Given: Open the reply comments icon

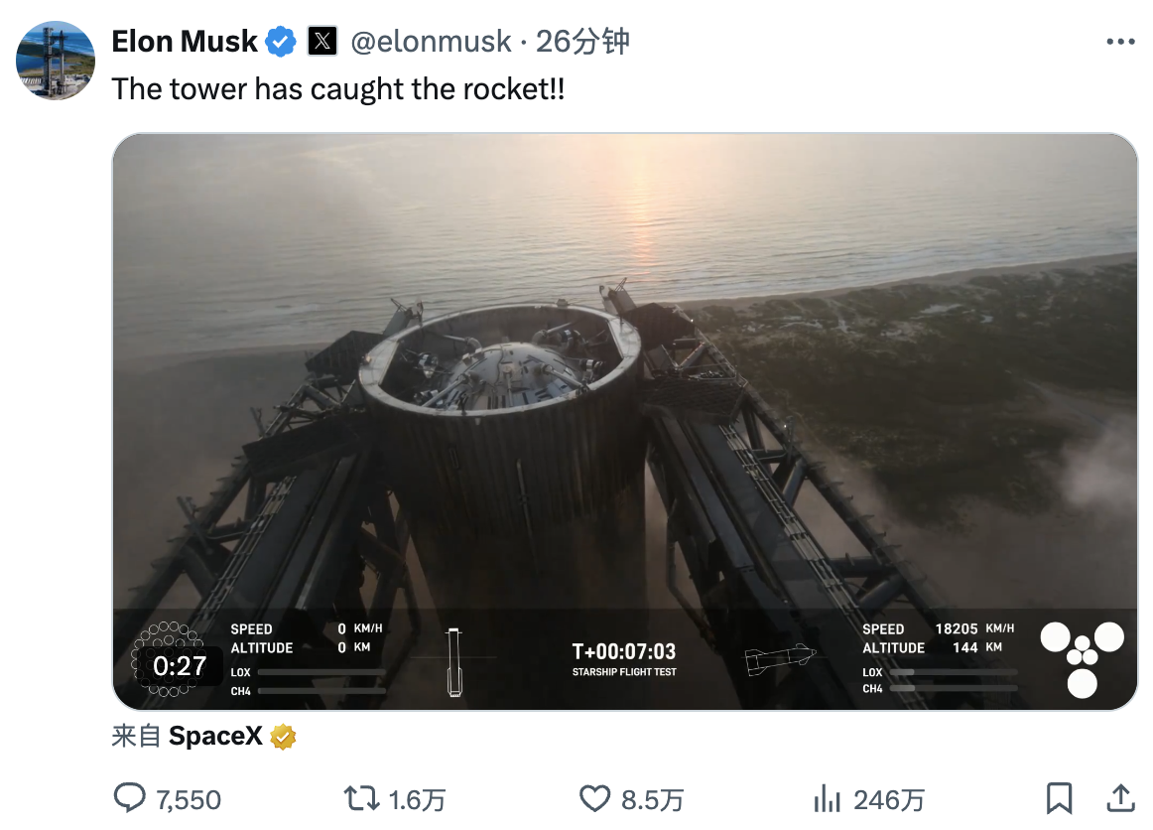Looking at the screenshot, I should pos(130,798).
